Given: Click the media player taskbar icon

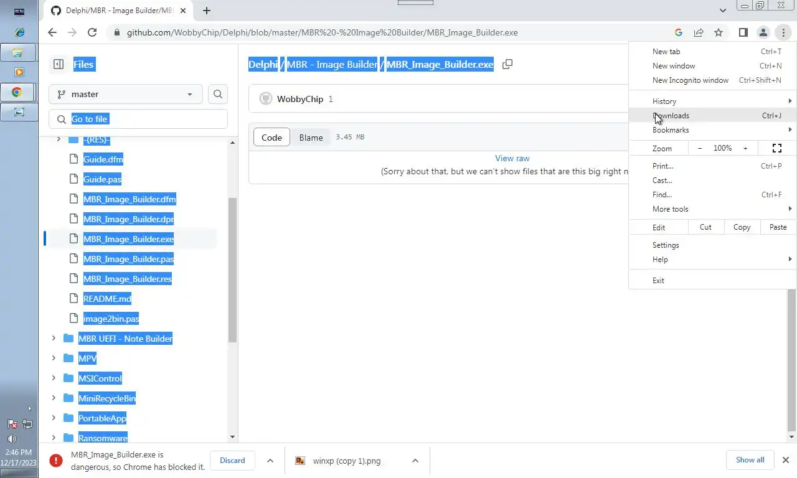Looking at the screenshot, I should pos(19,72).
